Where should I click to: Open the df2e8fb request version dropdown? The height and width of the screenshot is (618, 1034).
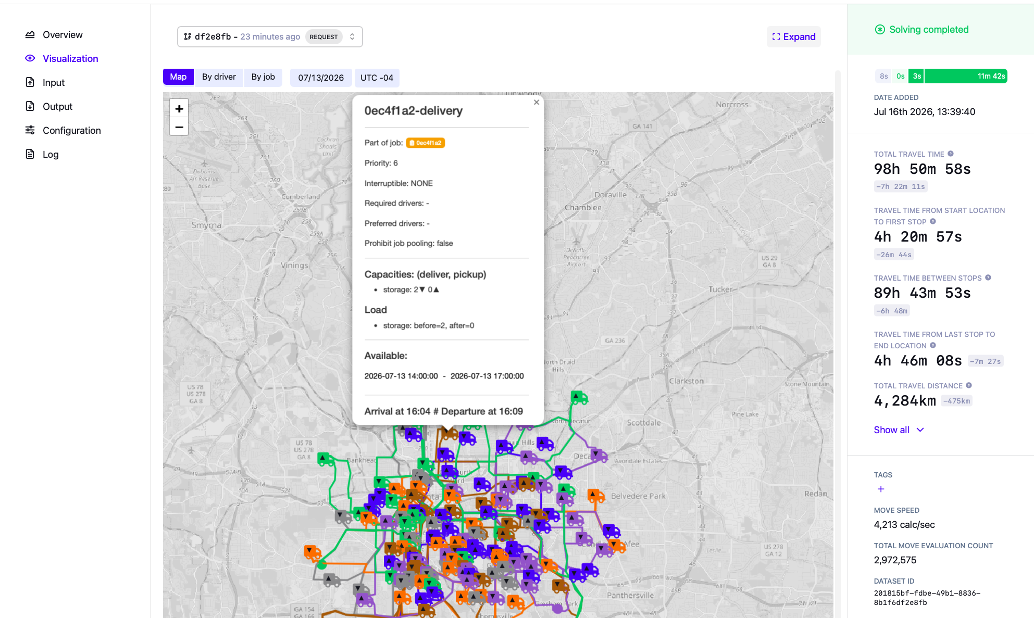coord(270,36)
